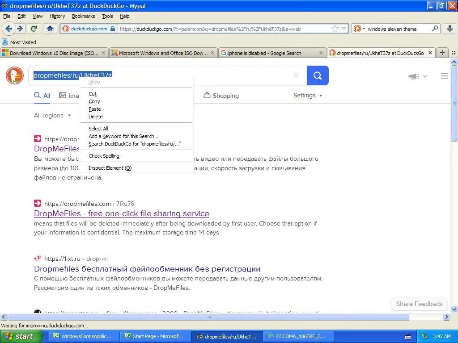
Task: Click the https://1-xt.ru drop-mi URL
Action: [x=76, y=259]
